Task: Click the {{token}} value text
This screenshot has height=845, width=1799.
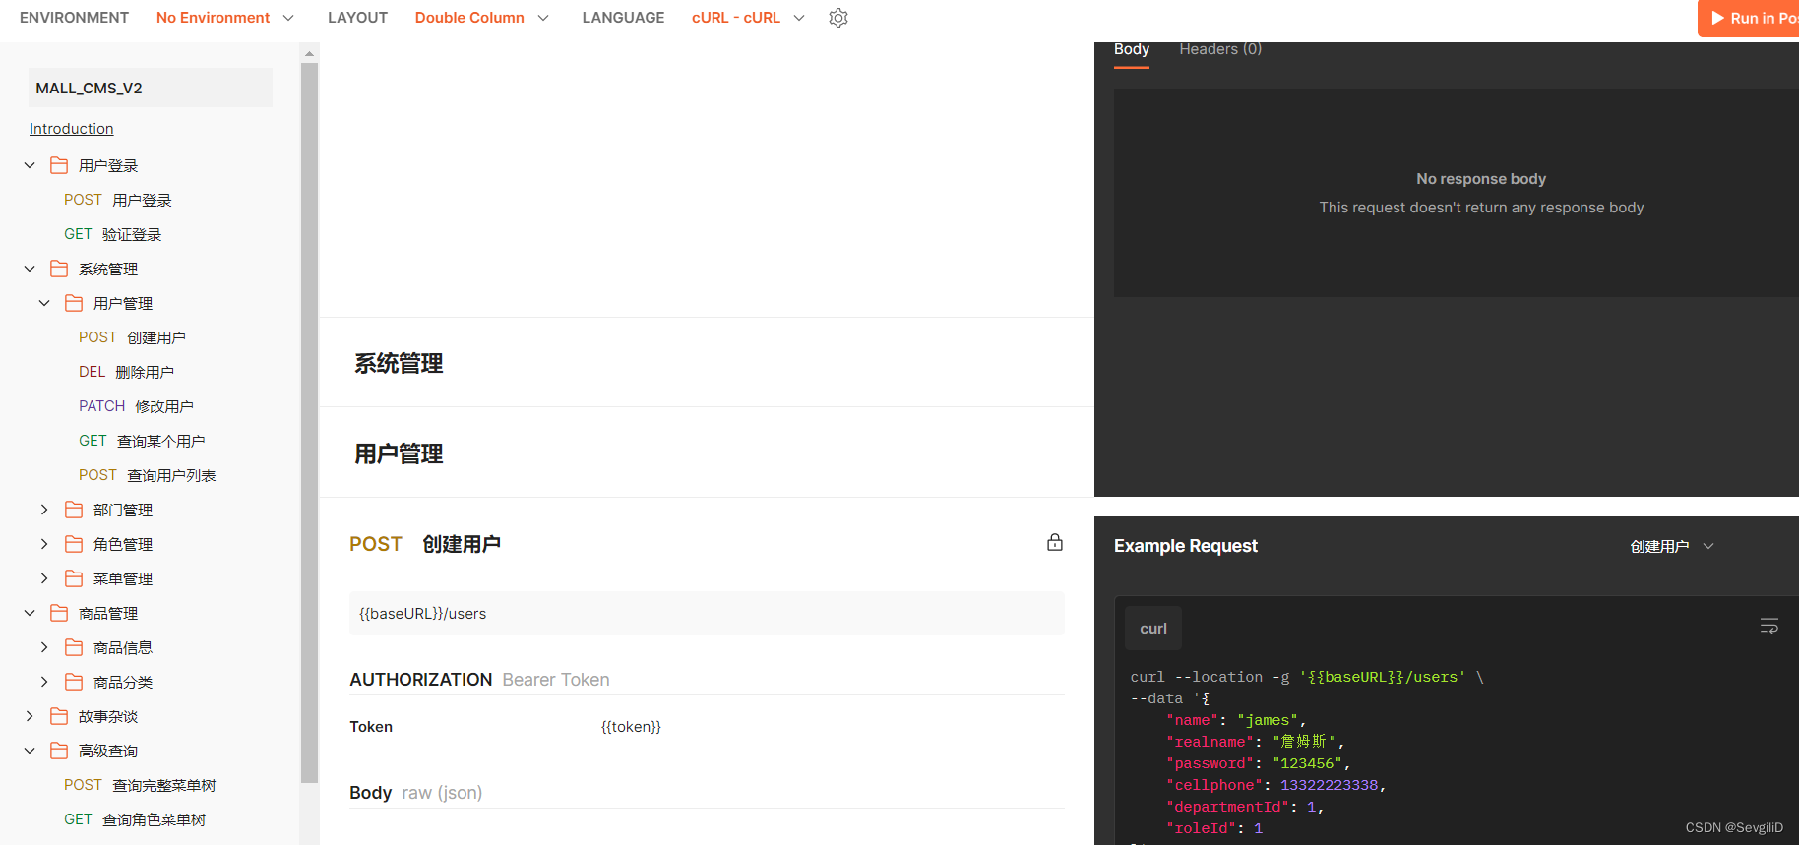Action: [631, 727]
